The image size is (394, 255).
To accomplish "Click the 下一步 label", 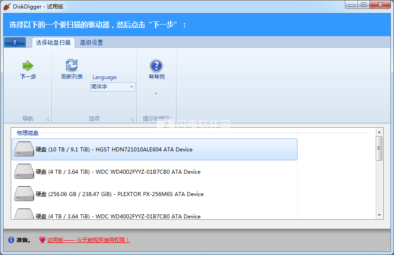I will (28, 77).
